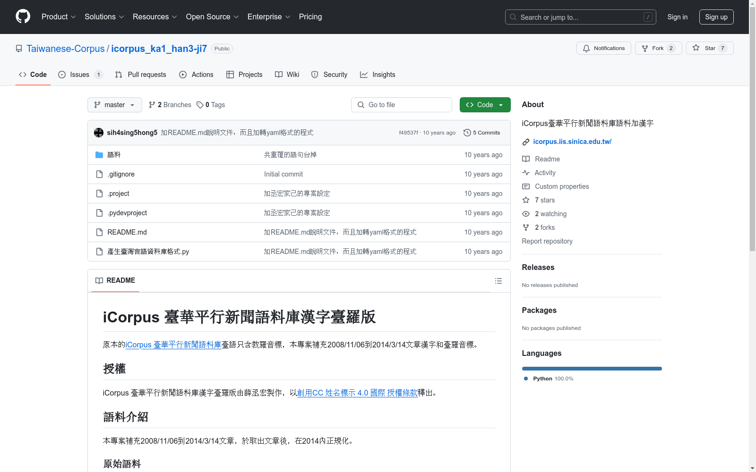Focus the Search or jump to field
The height and width of the screenshot is (472, 756).
point(581,17)
